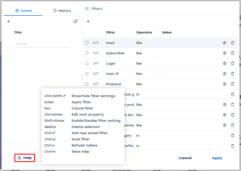Screen dimensions: 241x171
Task: Enable the Subscriber filter checkbox
Action: (x=87, y=53)
